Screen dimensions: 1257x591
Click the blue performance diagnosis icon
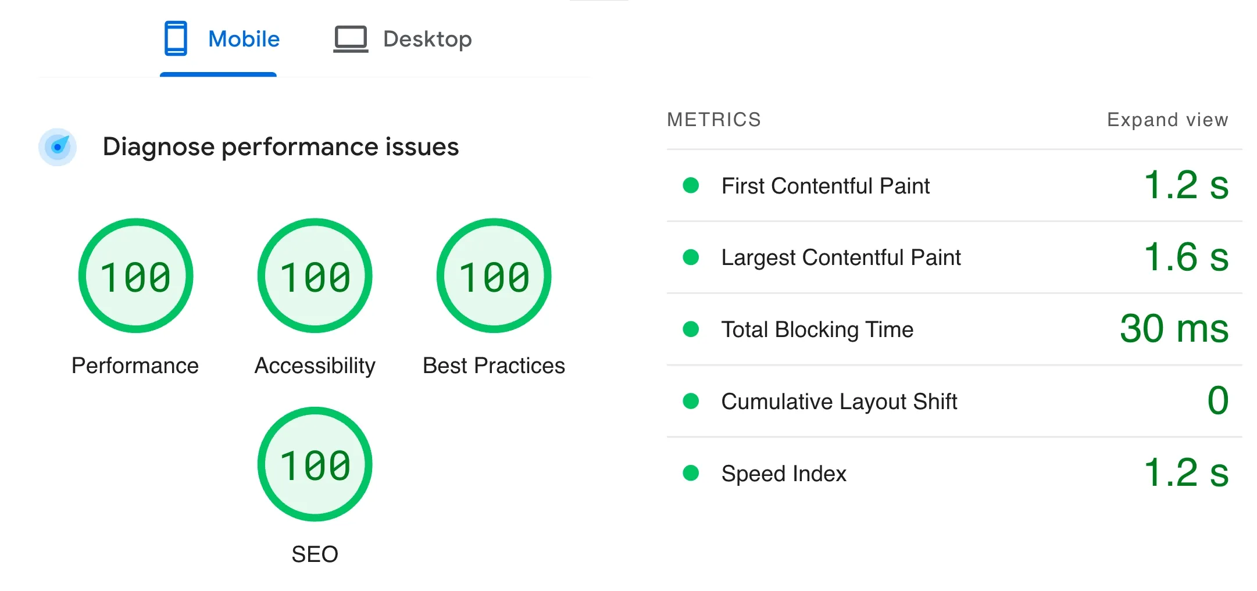(58, 147)
